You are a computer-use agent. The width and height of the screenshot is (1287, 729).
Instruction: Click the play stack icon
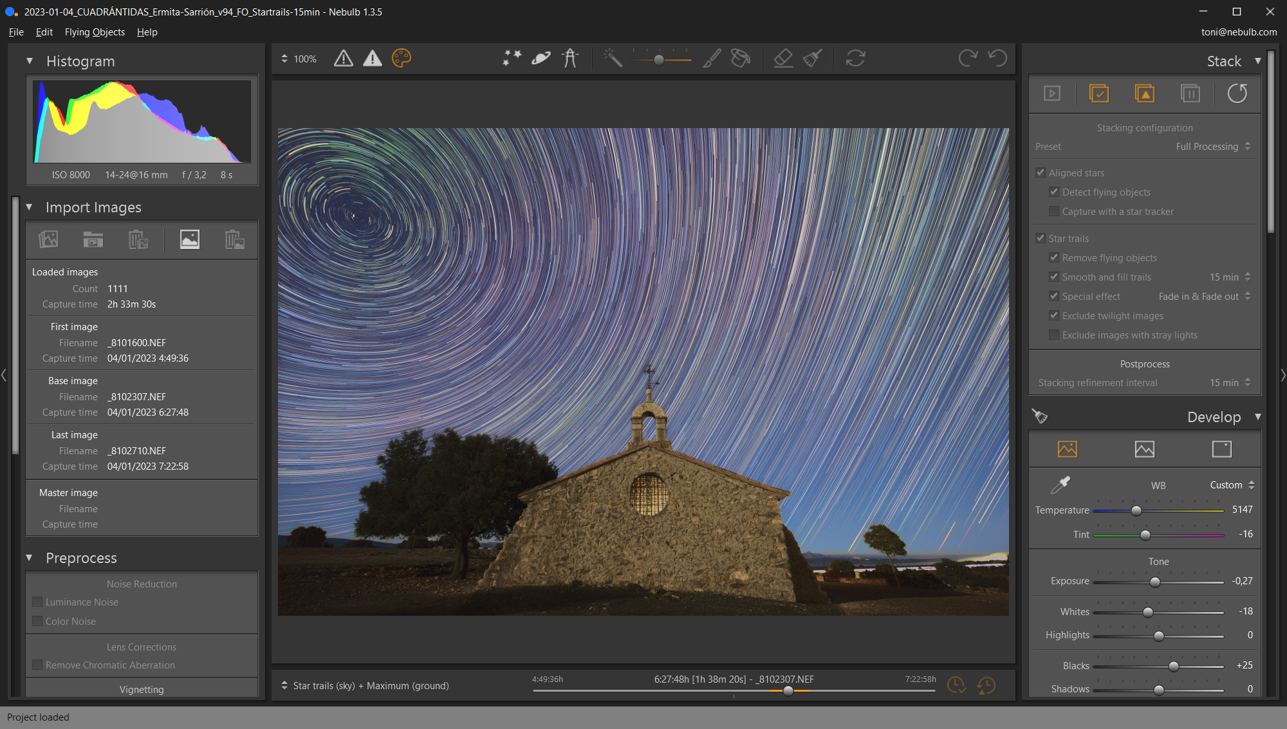click(1052, 94)
